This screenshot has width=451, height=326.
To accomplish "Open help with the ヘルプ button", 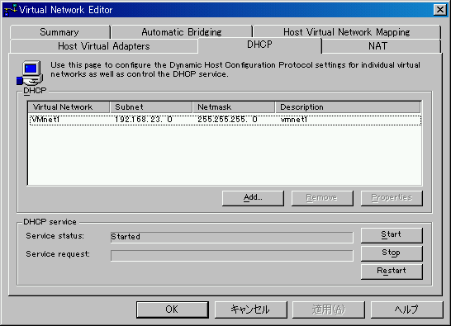I will click(x=406, y=309).
